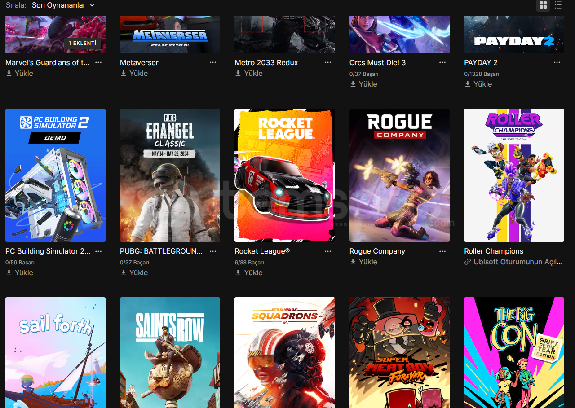Click Yükle under PUBG: BATTLEGROUNDS

[x=134, y=272]
